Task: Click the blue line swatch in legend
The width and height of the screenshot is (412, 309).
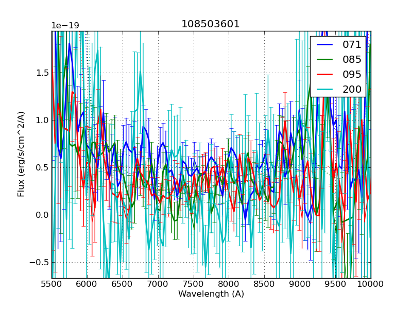Action: click(325, 44)
